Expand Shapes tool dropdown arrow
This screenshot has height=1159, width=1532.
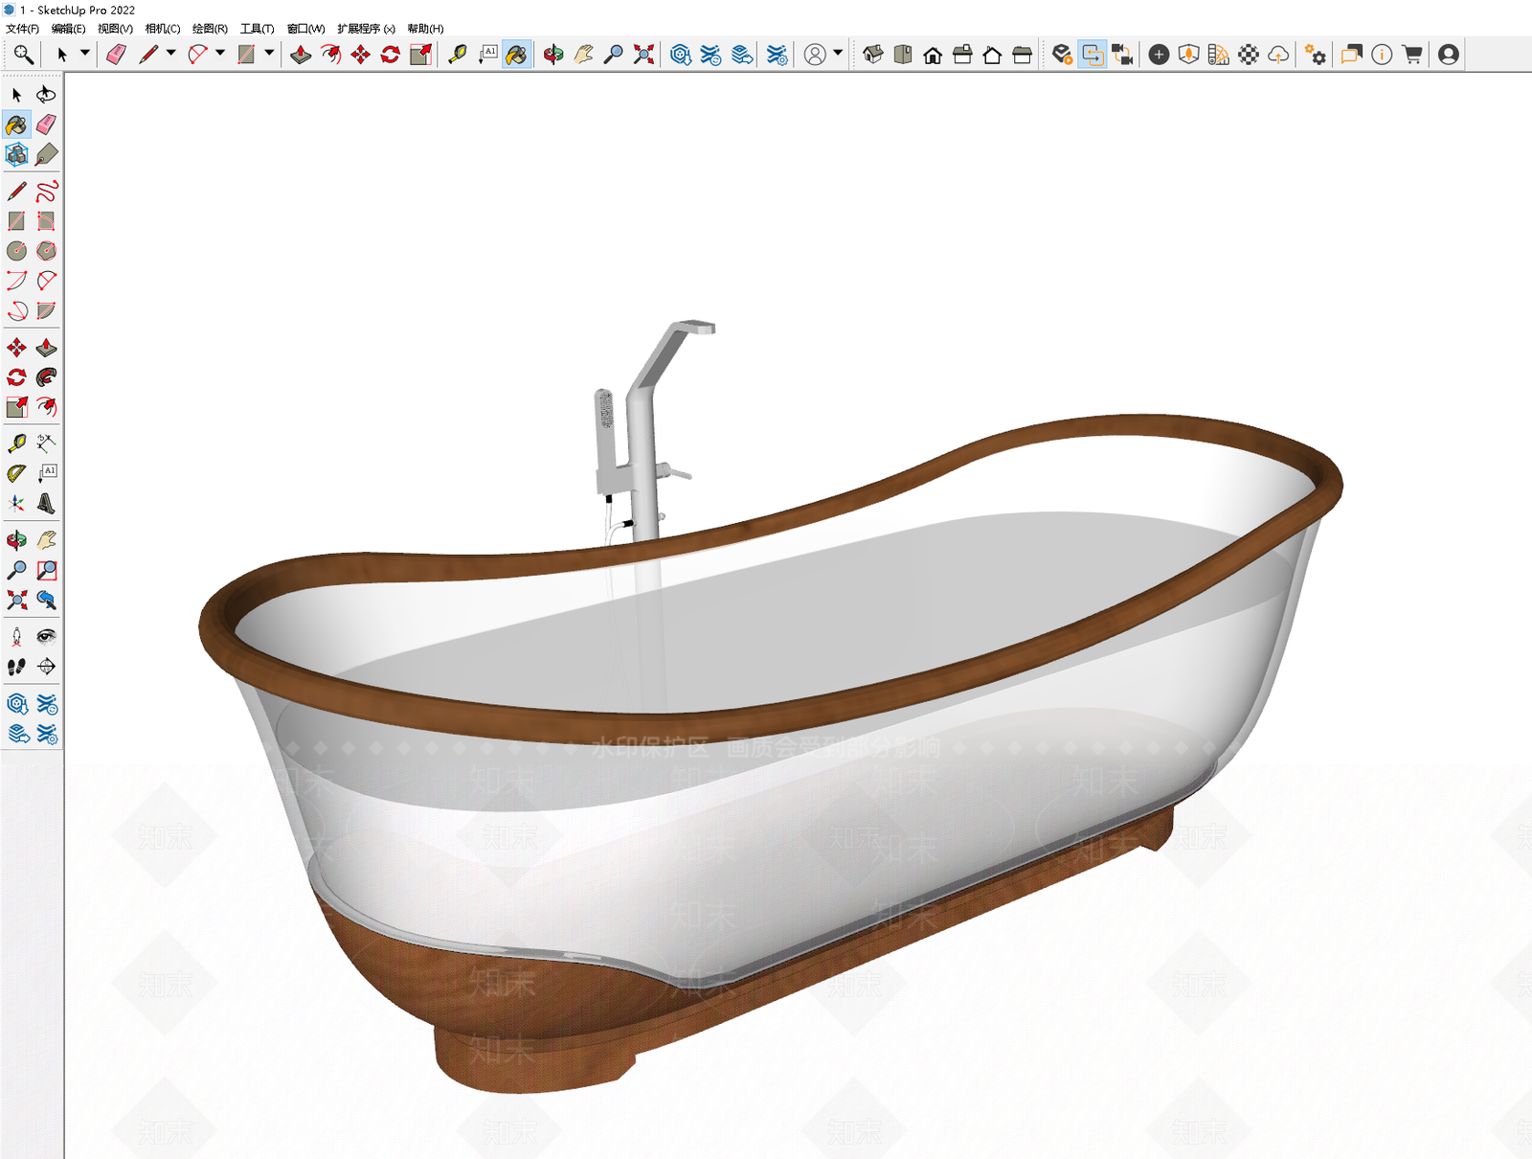[x=269, y=54]
